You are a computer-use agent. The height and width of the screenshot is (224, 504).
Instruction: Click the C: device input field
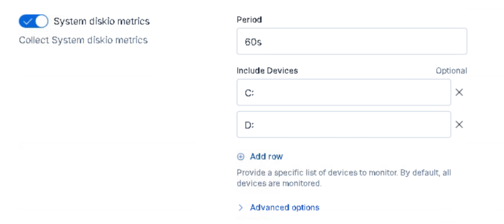pos(343,93)
